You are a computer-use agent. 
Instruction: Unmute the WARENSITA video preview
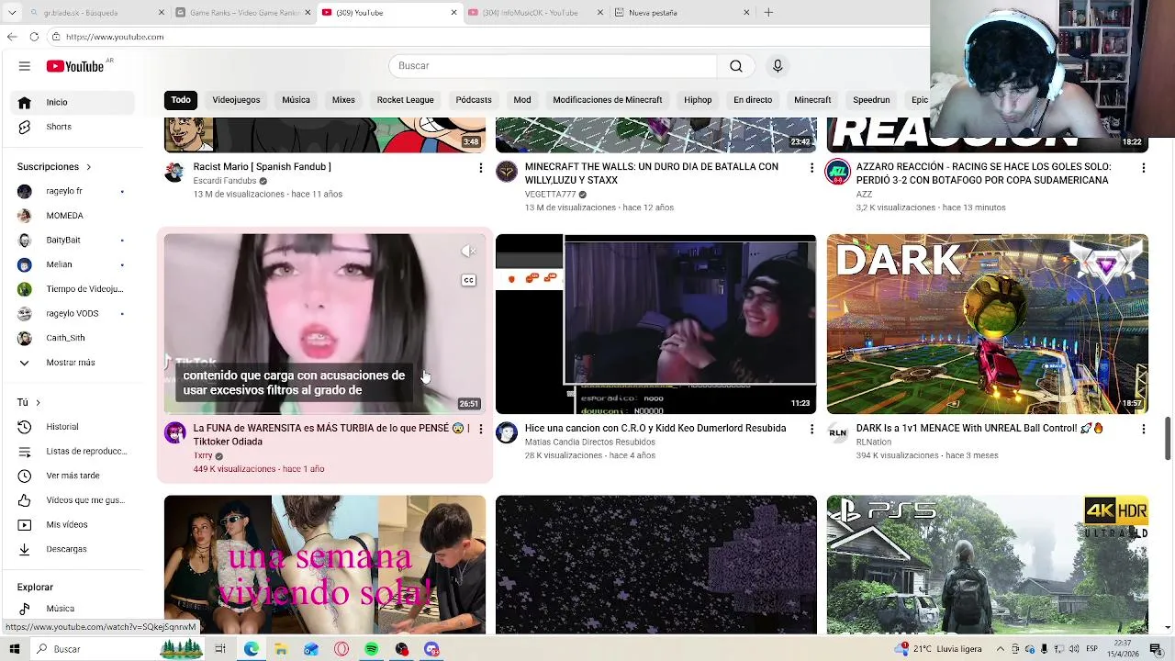[468, 251]
